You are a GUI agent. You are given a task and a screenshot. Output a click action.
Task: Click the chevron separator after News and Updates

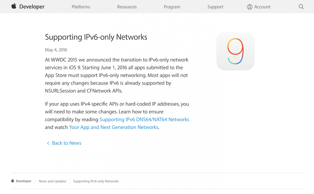70,181
